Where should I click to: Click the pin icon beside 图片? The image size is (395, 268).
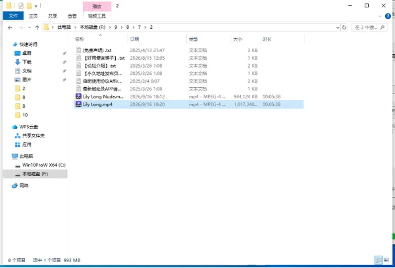[x=64, y=80]
